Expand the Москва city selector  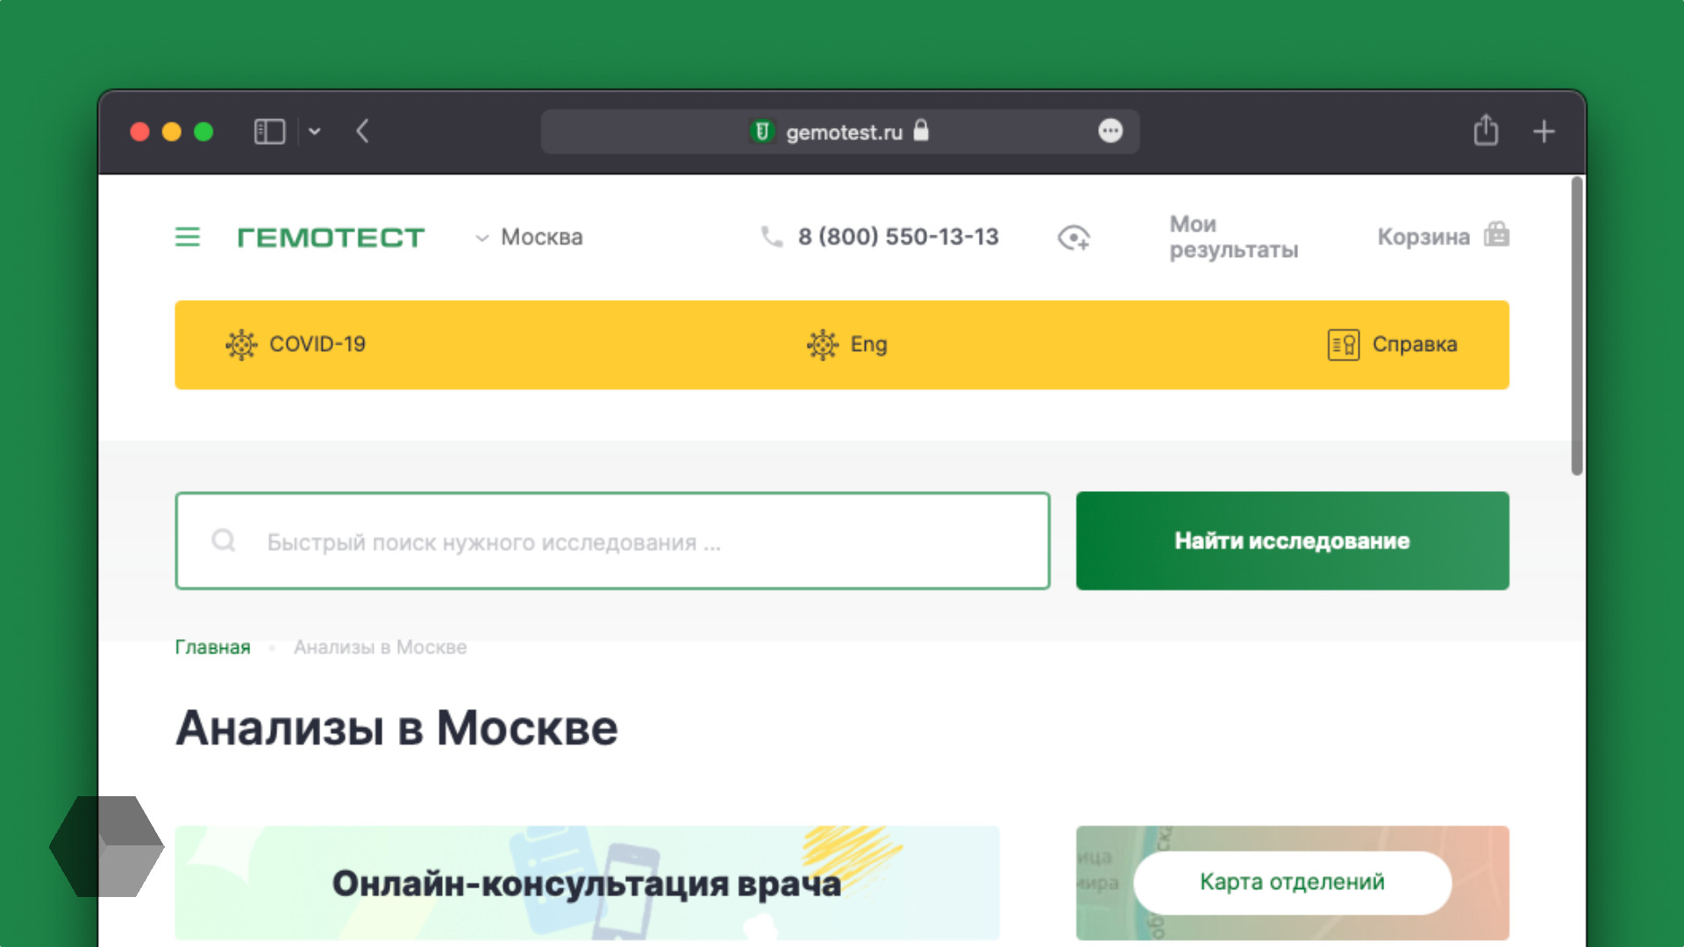click(x=529, y=237)
